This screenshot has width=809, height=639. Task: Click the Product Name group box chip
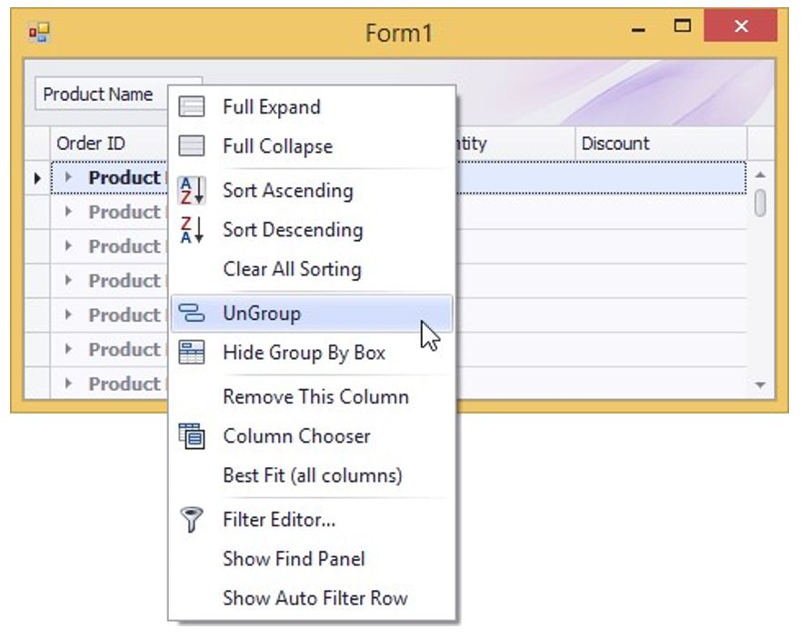tap(100, 95)
